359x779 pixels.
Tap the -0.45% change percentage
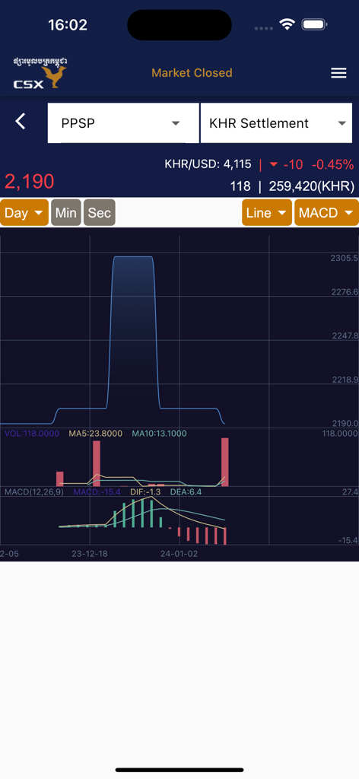point(332,164)
